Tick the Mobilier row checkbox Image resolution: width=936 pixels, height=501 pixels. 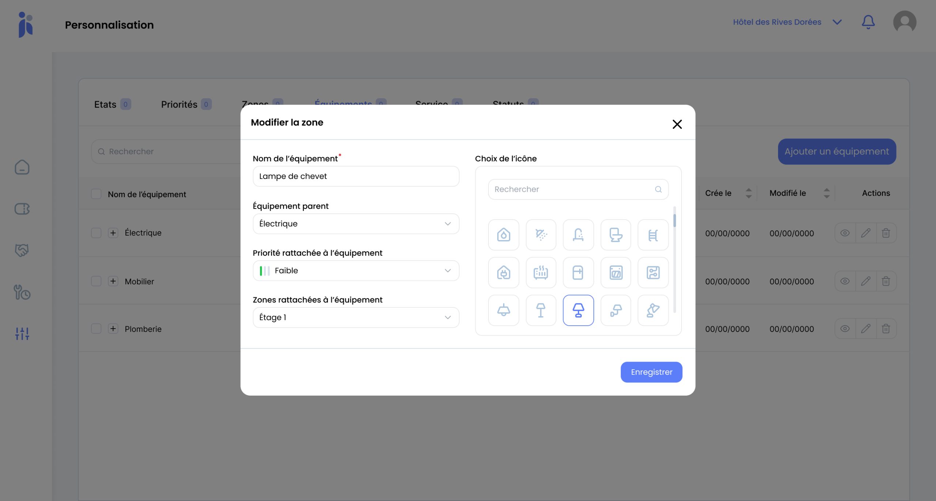(x=96, y=281)
